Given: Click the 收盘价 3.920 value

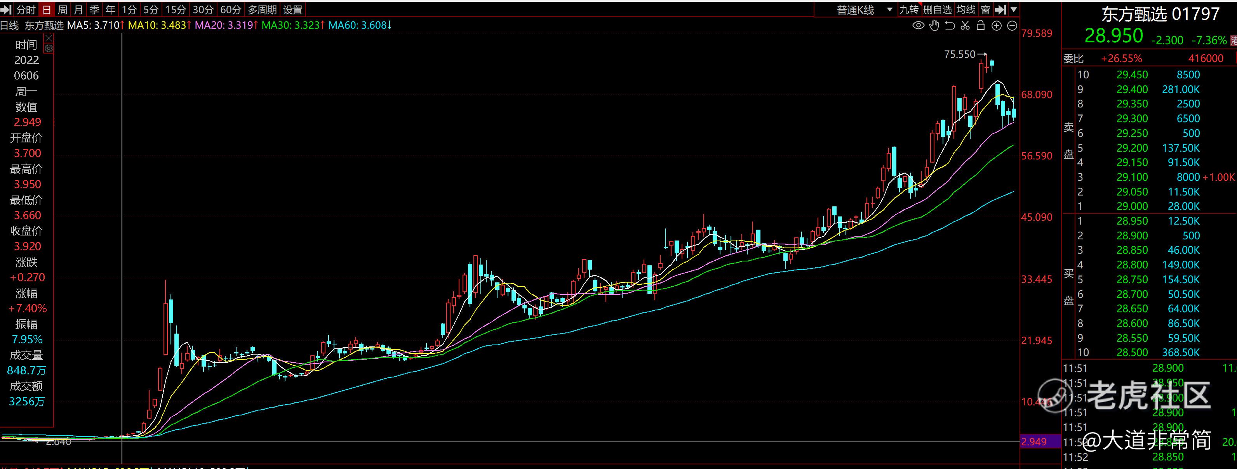Looking at the screenshot, I should click(27, 246).
